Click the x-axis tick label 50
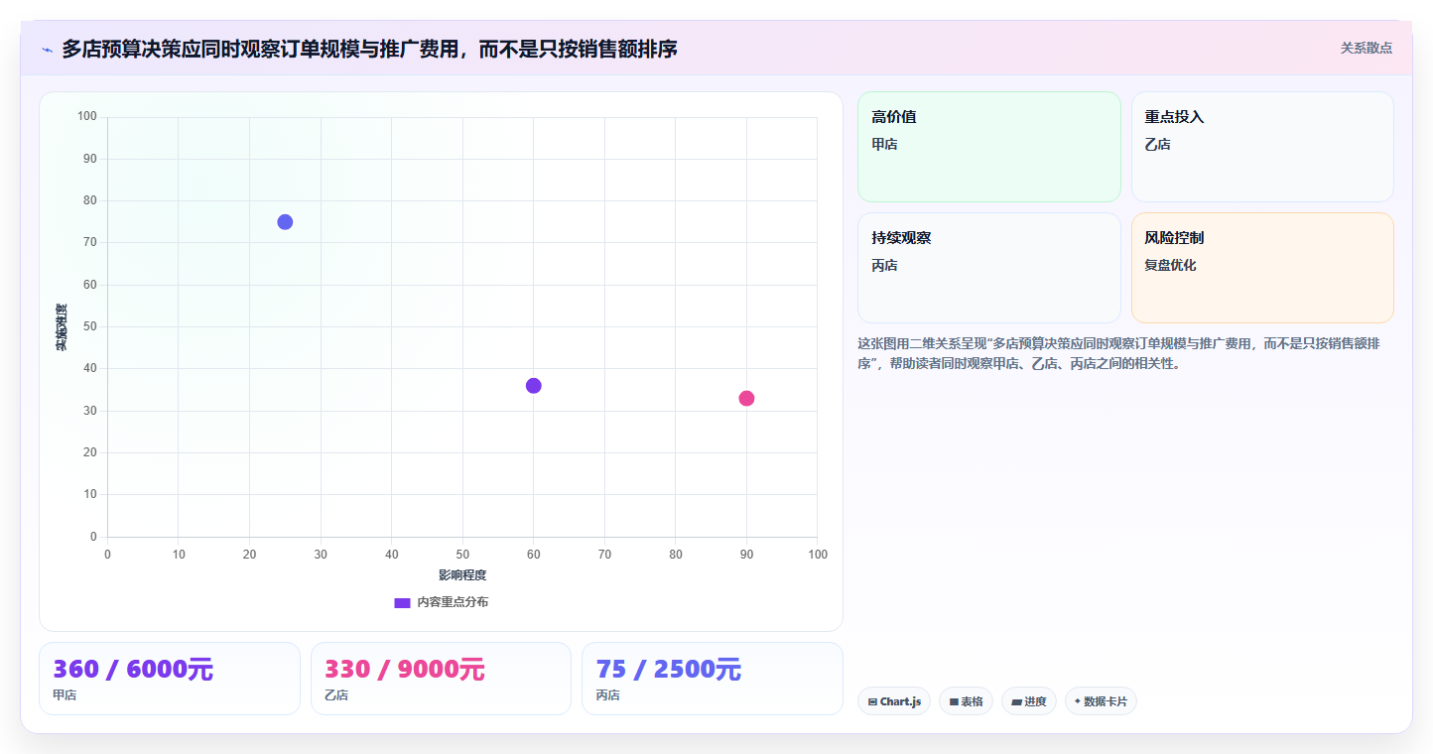Viewport: 1433px width, 754px height. click(462, 555)
